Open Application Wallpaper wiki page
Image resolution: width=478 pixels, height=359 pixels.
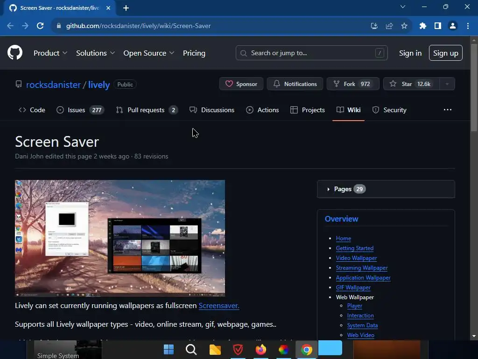[x=363, y=278]
